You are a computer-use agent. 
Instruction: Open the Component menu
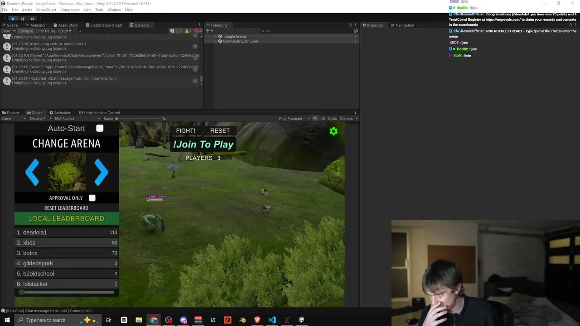(70, 10)
